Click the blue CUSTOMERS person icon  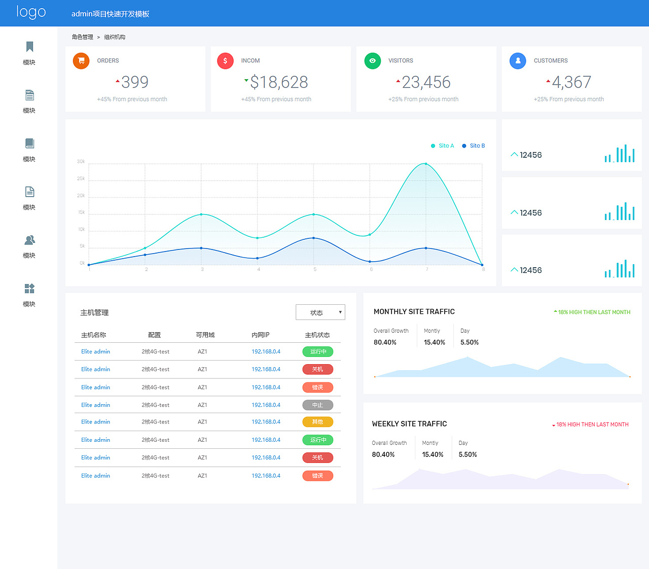[x=518, y=61]
